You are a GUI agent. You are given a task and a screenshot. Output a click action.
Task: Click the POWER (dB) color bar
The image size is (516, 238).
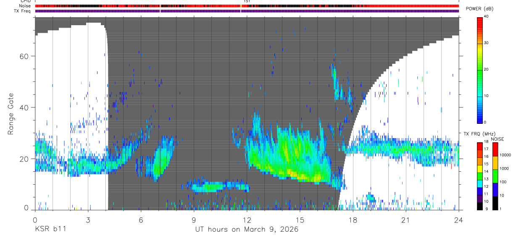(x=480, y=70)
